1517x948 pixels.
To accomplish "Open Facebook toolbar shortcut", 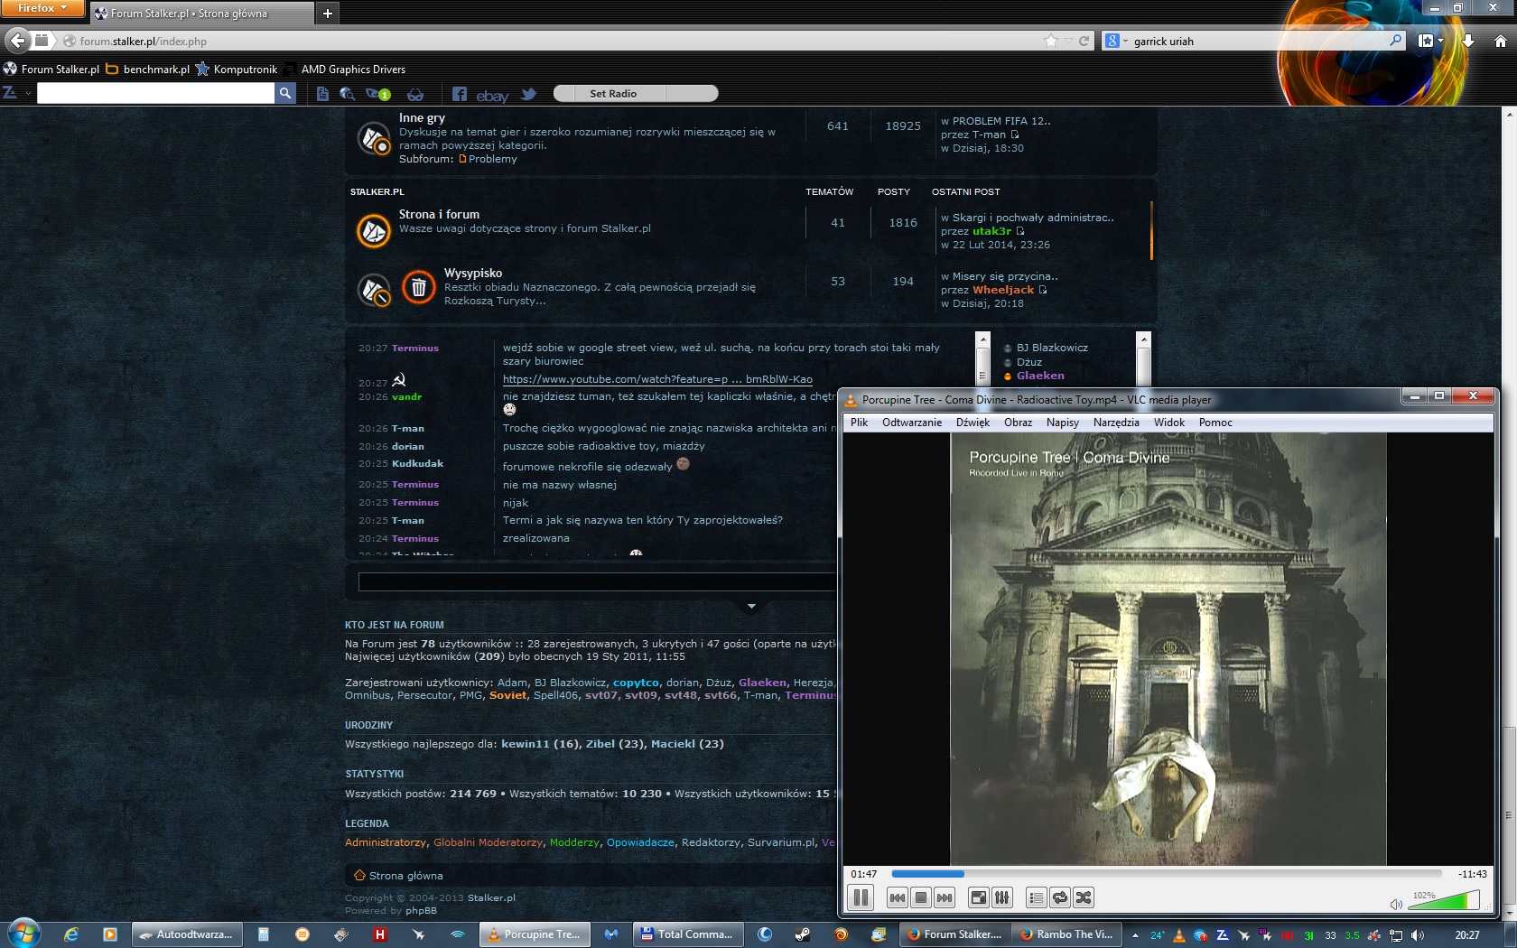I will click(459, 94).
